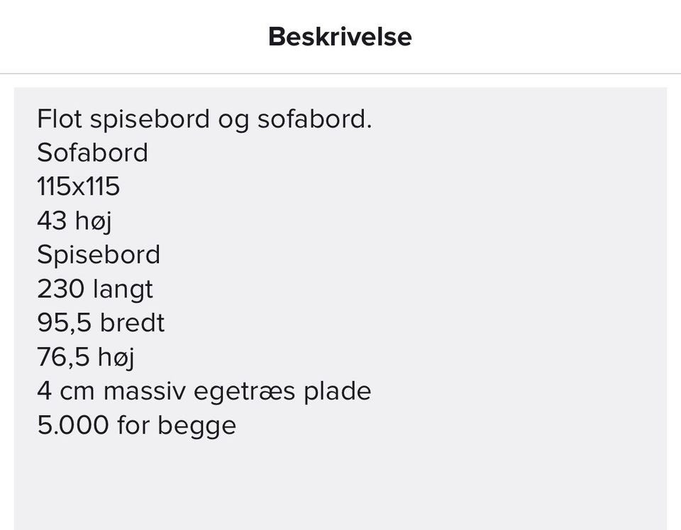Click the word 'plade'

tap(337, 391)
